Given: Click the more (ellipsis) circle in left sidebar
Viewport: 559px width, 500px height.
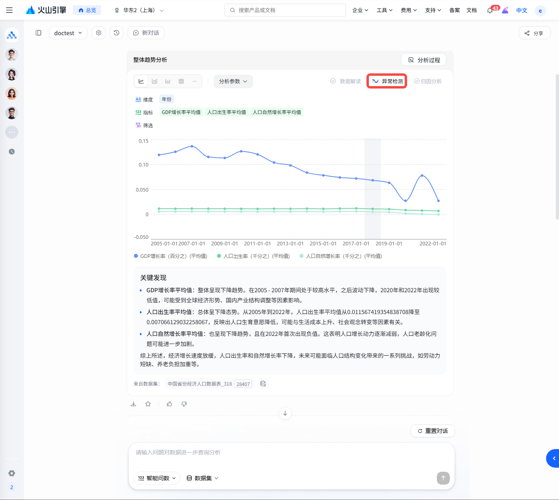Looking at the screenshot, I should click(12, 132).
